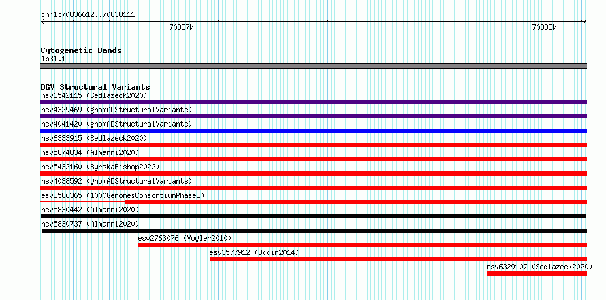Screen dimensions: 606x300
Task: Click the right arrowhead of the ruler
Action: click(x=585, y=21)
